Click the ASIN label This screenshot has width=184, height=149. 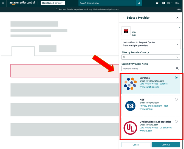(134, 32)
